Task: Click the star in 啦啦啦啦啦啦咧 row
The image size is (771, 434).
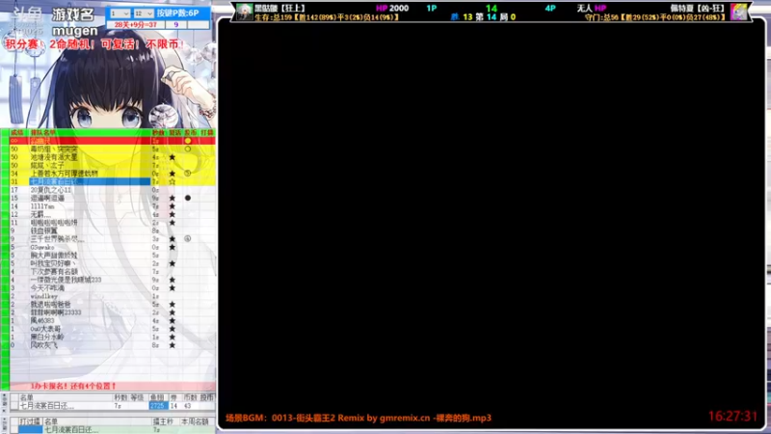Action: point(173,223)
